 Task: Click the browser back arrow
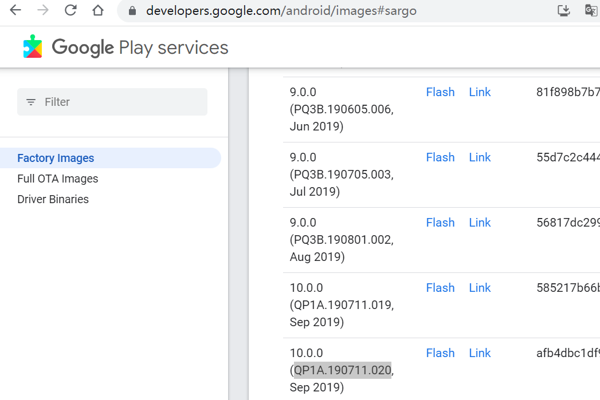tap(15, 10)
